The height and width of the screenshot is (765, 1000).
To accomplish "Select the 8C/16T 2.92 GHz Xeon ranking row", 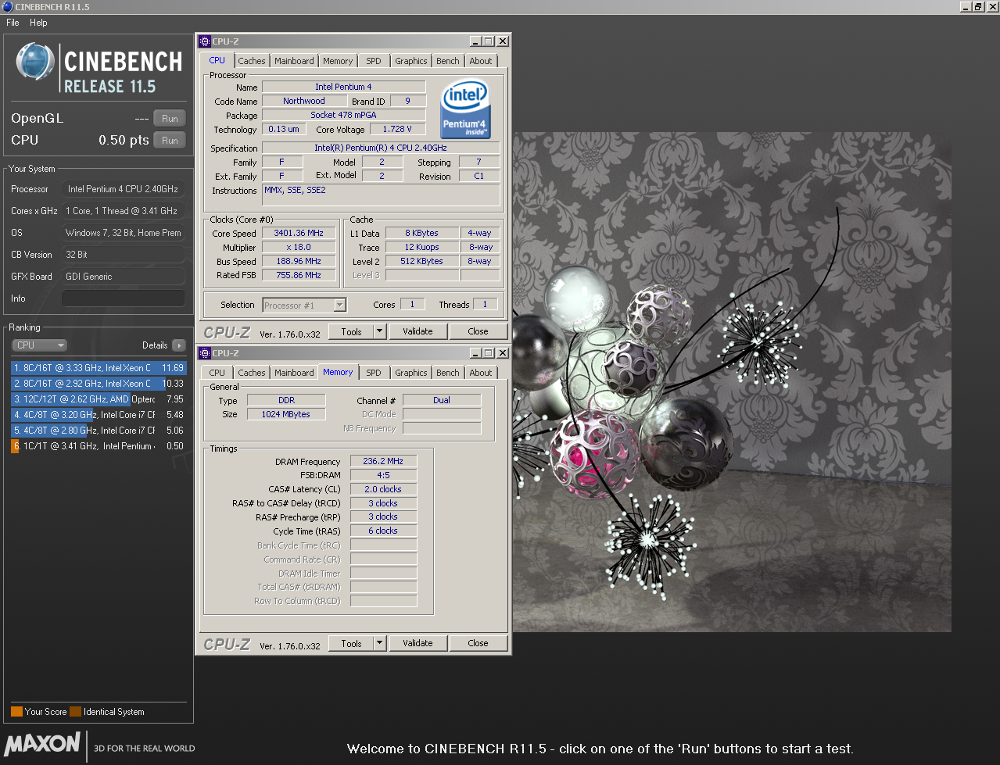I will pyautogui.click(x=99, y=384).
